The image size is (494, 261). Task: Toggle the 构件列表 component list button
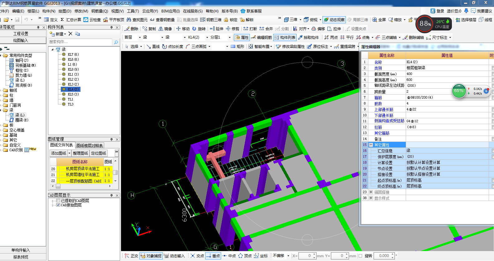pyautogui.click(x=284, y=37)
